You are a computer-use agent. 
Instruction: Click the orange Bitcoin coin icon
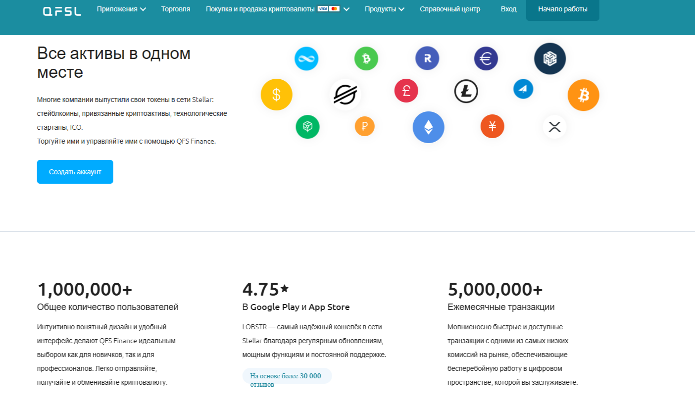pos(583,95)
